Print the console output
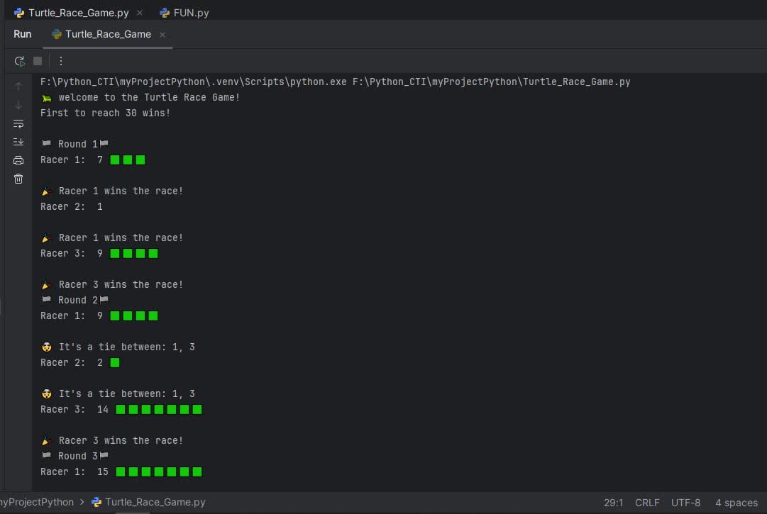Image resolution: width=767 pixels, height=514 pixels. [18, 160]
